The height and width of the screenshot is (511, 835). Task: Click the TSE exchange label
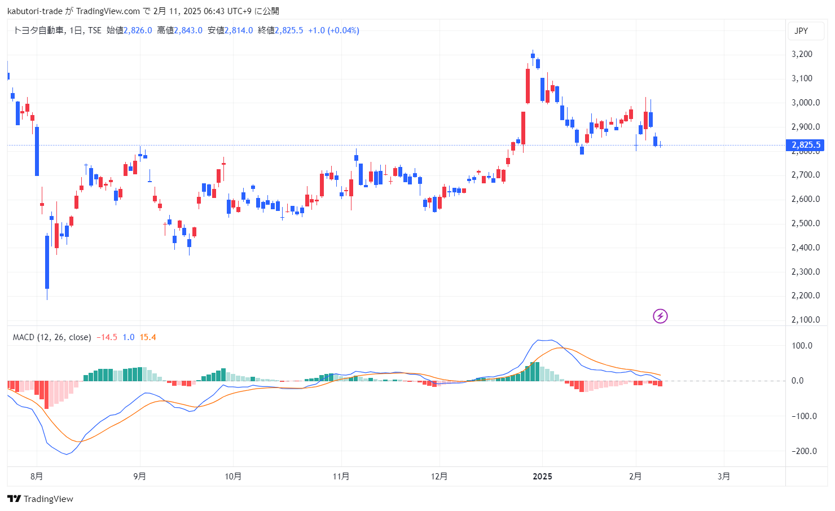click(x=94, y=30)
